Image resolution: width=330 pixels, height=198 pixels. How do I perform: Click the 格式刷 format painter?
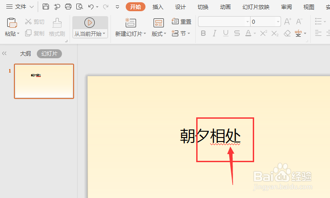57,27
